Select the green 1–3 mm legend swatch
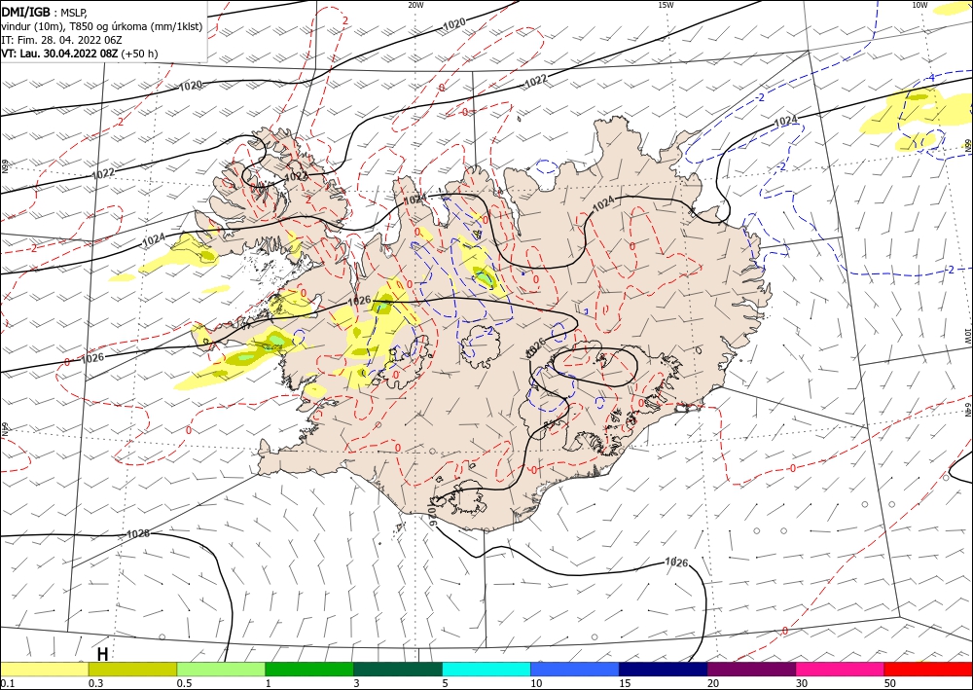The image size is (973, 690). point(309,669)
